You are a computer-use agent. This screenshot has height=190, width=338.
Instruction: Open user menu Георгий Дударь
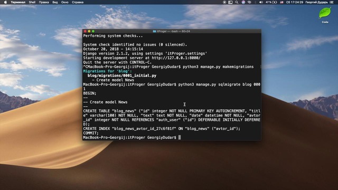point(316,2)
